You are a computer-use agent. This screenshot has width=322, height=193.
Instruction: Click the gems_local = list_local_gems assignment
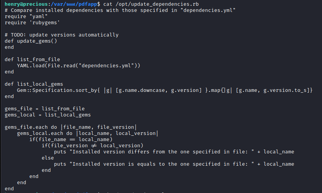[48, 115]
